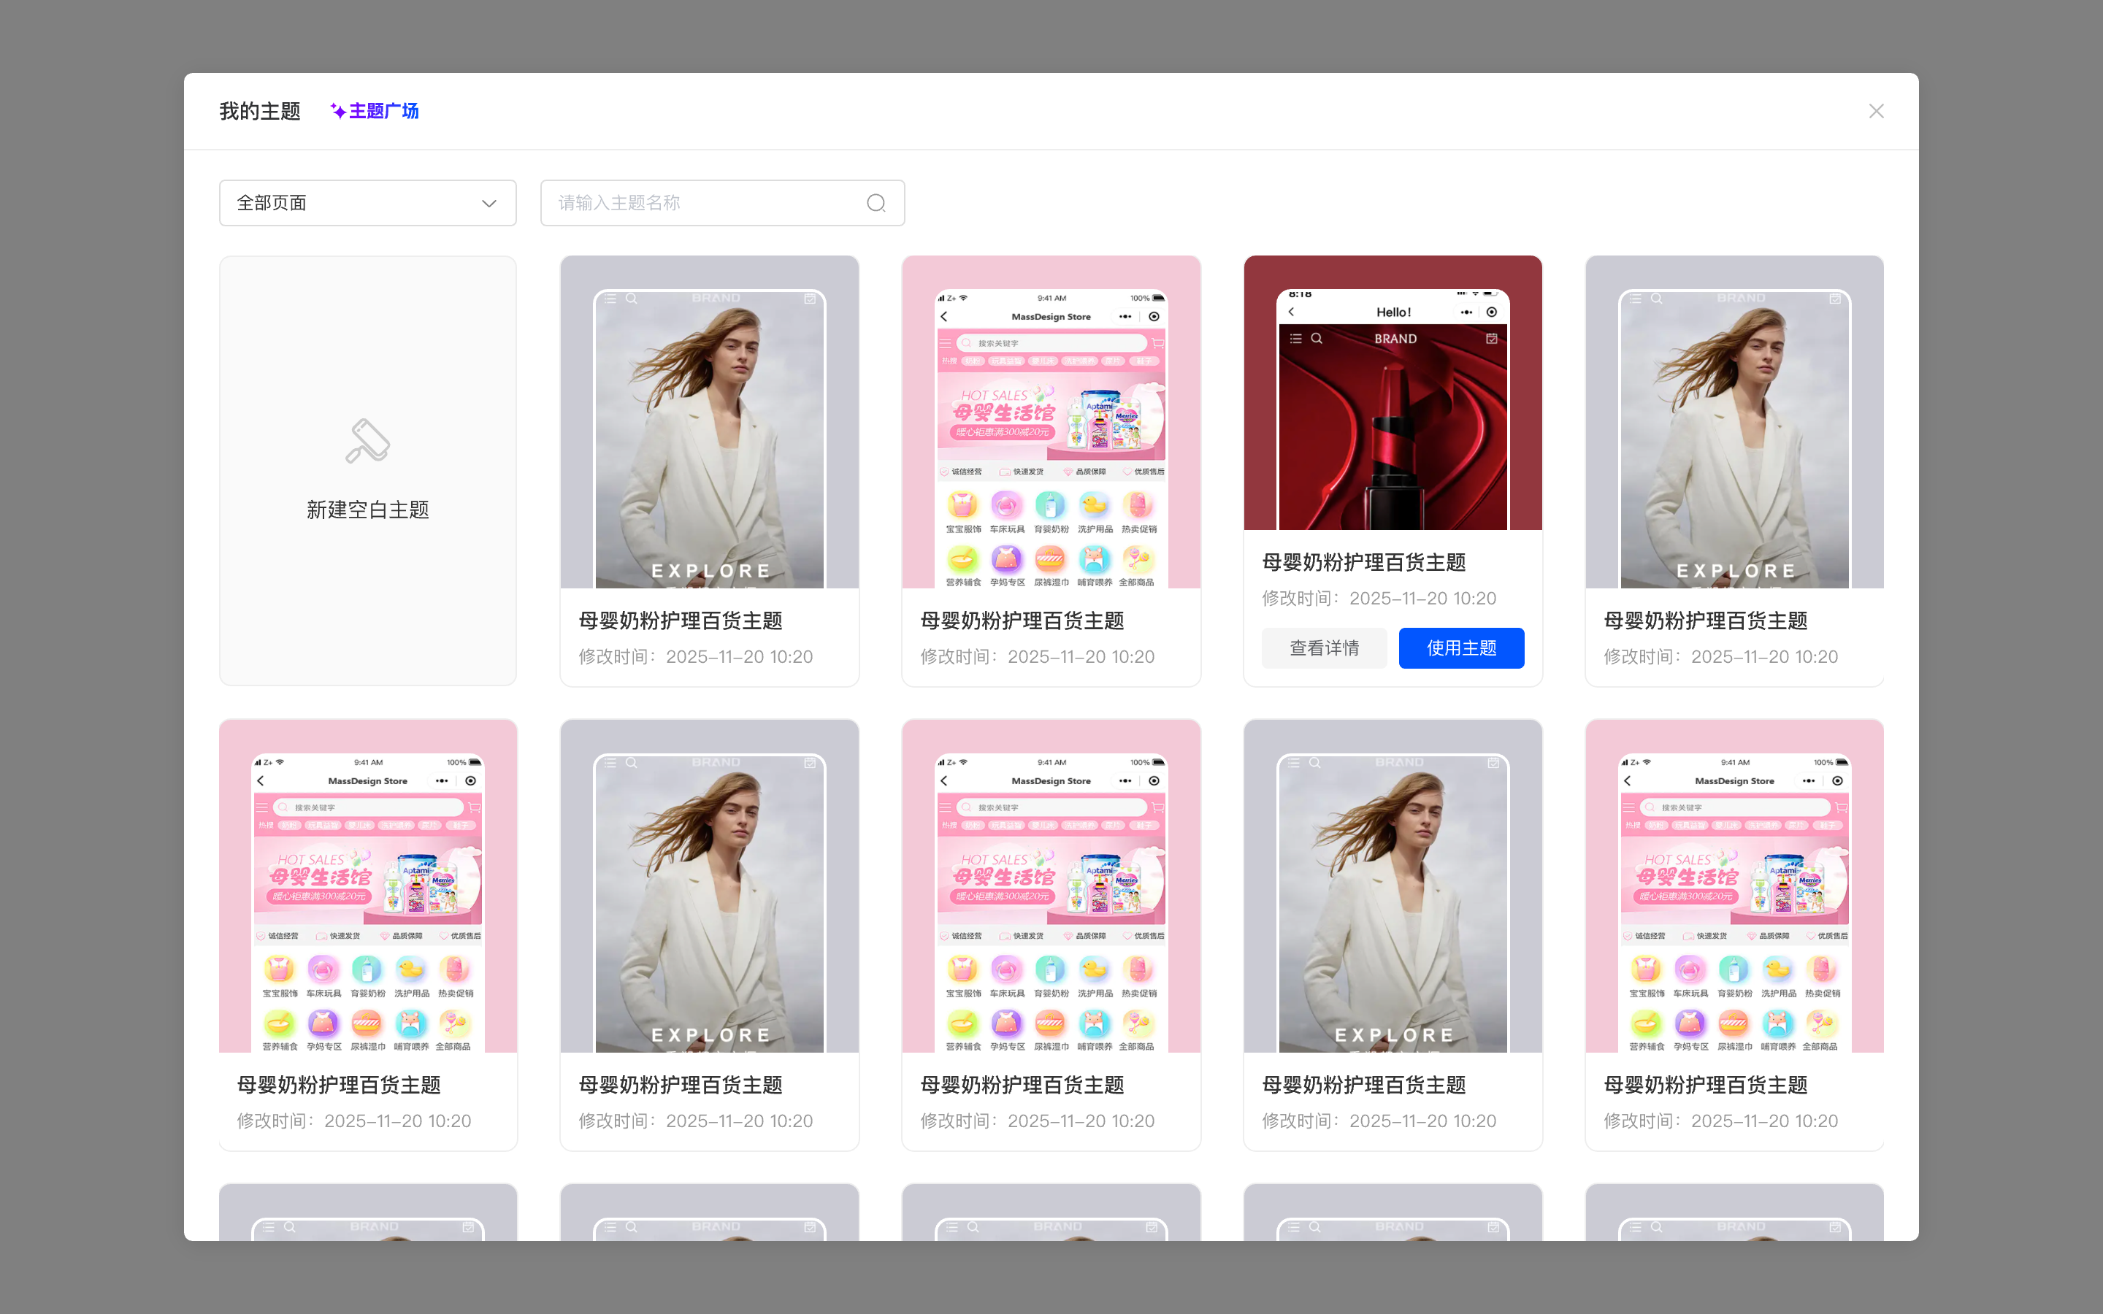Click second-row leftmost pink theme thumbnail
Image resolution: width=2103 pixels, height=1314 pixels.
pos(367,886)
